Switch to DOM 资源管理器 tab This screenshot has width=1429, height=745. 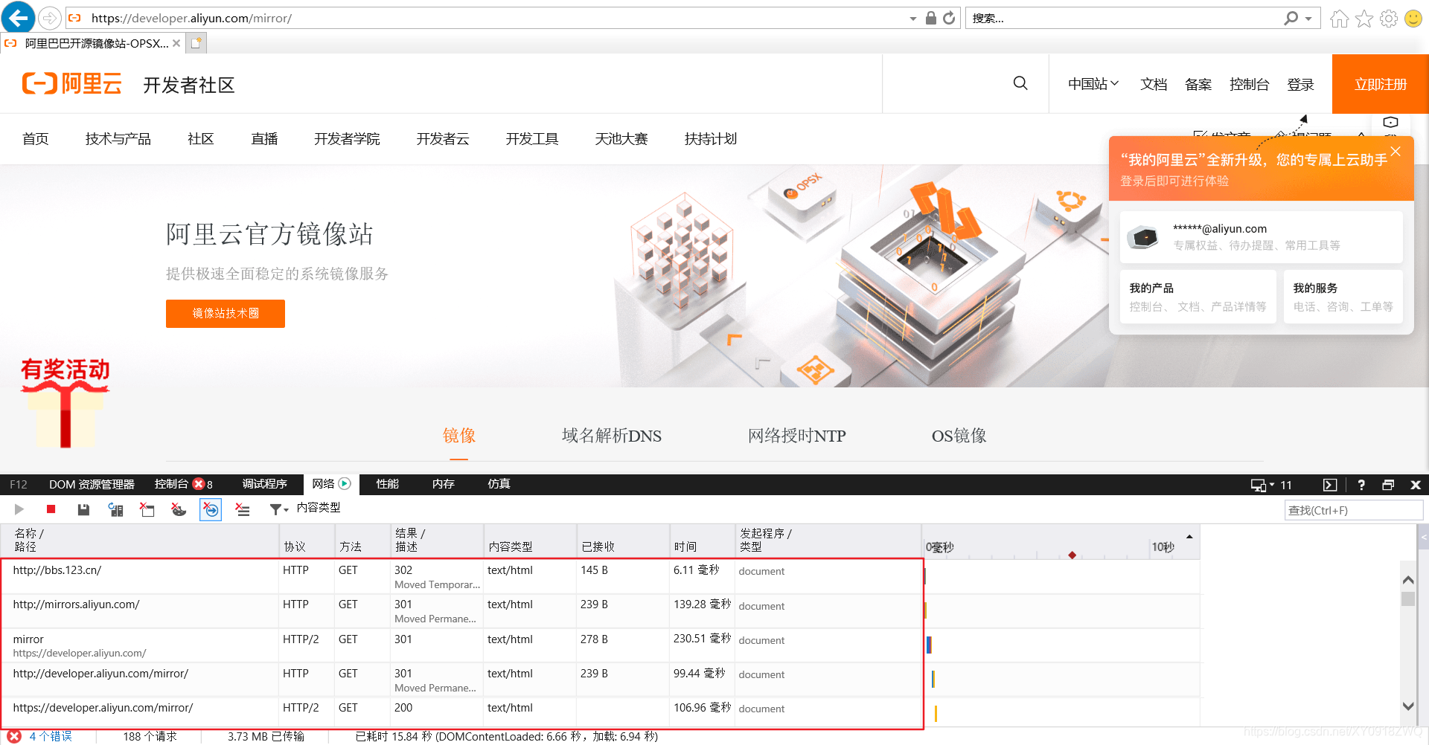pyautogui.click(x=92, y=484)
